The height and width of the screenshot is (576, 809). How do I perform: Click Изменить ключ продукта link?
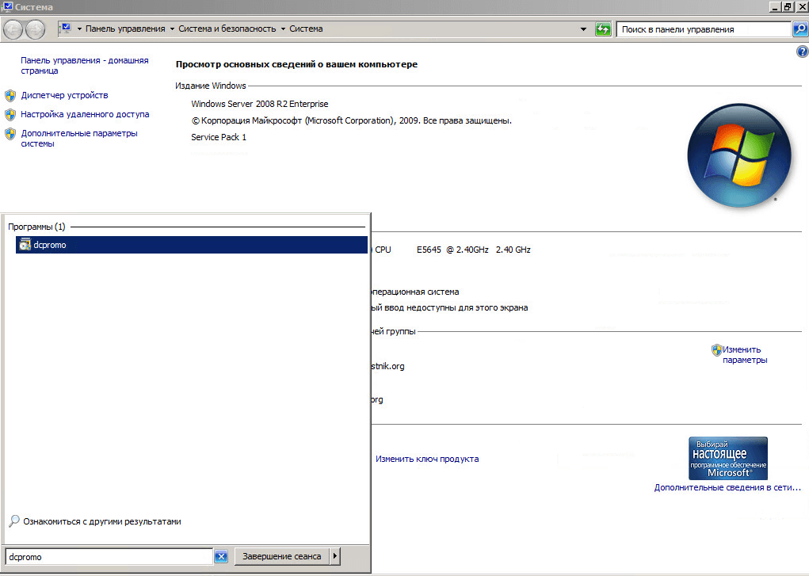pyautogui.click(x=427, y=459)
